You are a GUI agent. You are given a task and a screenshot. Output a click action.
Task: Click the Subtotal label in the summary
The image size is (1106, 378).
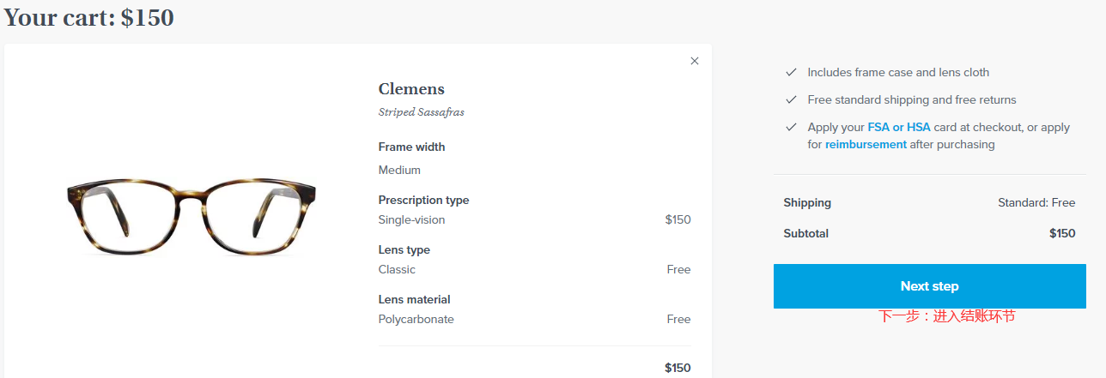[805, 233]
